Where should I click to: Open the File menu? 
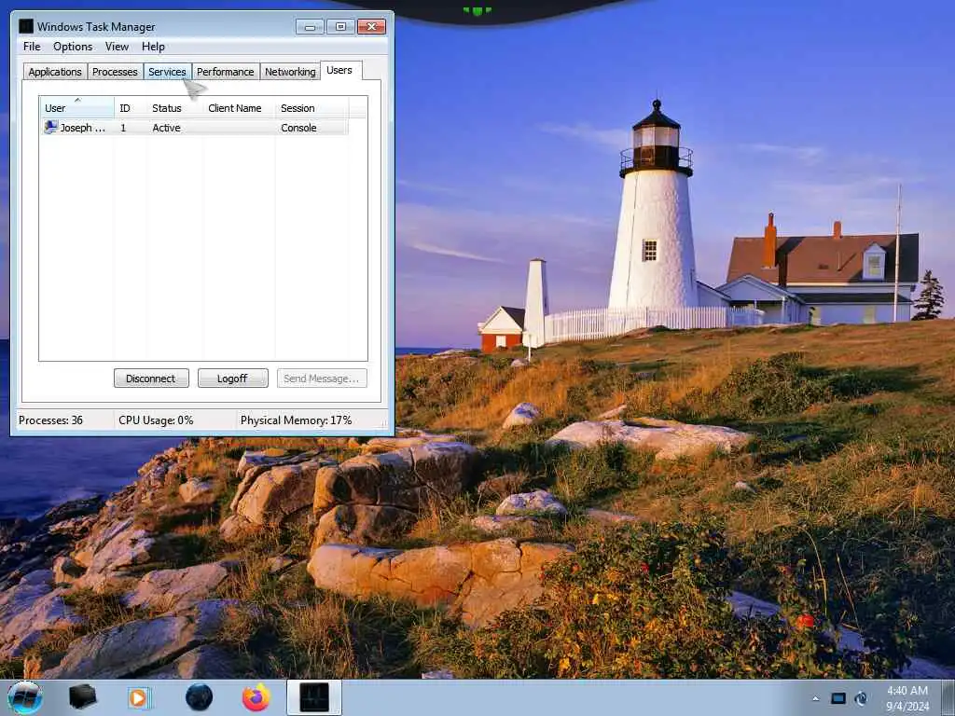[32, 47]
